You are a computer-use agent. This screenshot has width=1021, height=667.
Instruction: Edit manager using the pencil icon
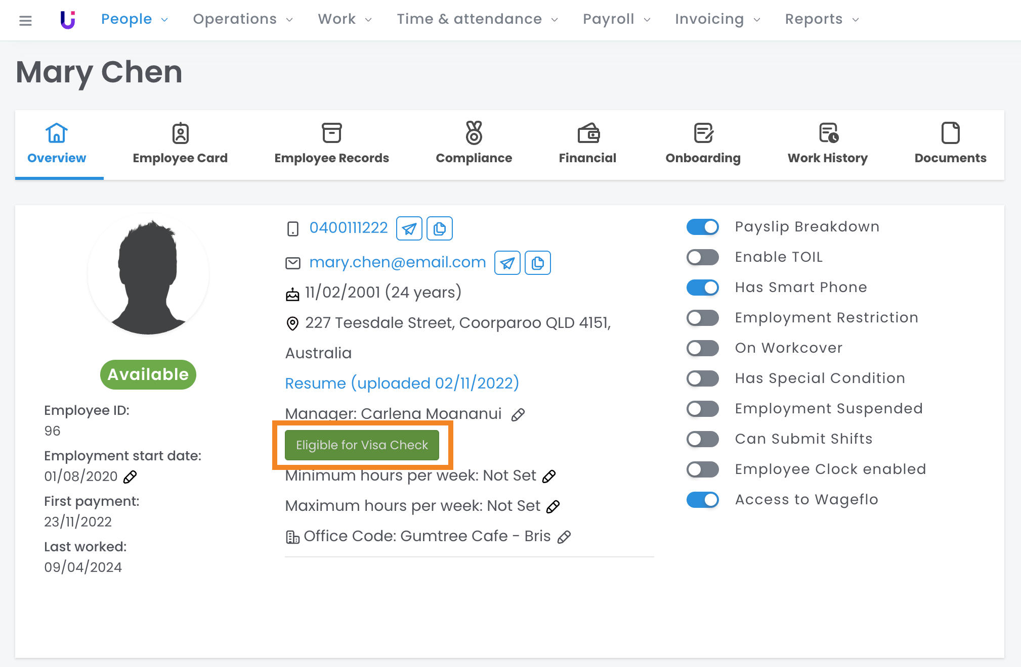coord(518,415)
